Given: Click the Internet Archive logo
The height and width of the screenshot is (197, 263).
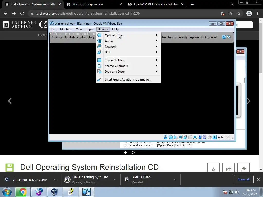Looking at the screenshot, I should click(x=20, y=25).
